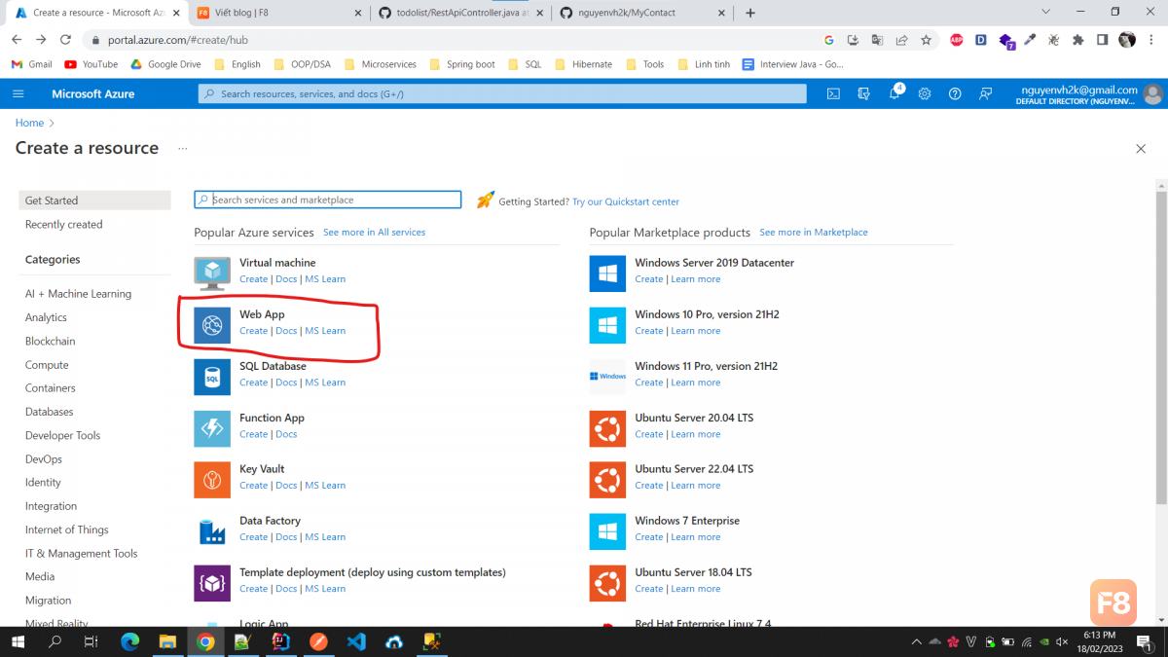
Task: Open the ellipsis menu beside Create a resource
Action: click(x=182, y=148)
